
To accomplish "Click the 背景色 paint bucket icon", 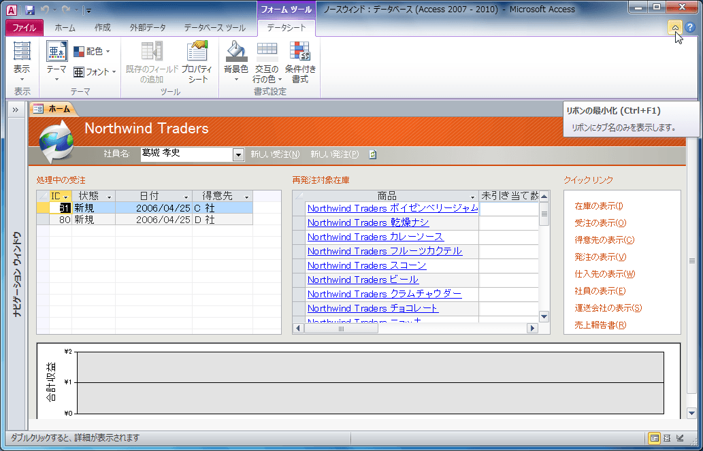I will tap(236, 51).
